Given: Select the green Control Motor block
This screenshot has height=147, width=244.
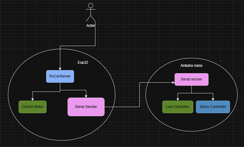Looking at the screenshot, I should tap(32, 107).
